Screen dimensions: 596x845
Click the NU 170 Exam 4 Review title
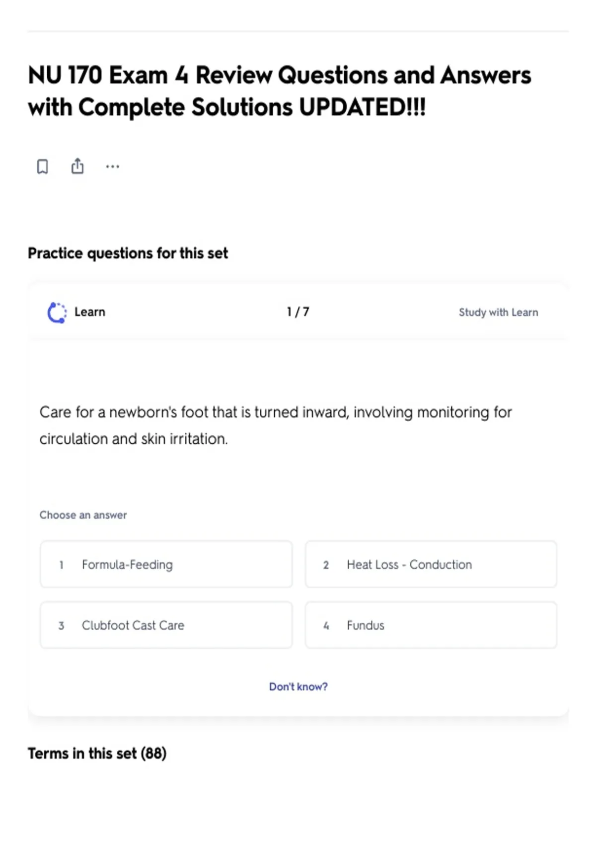point(280,91)
